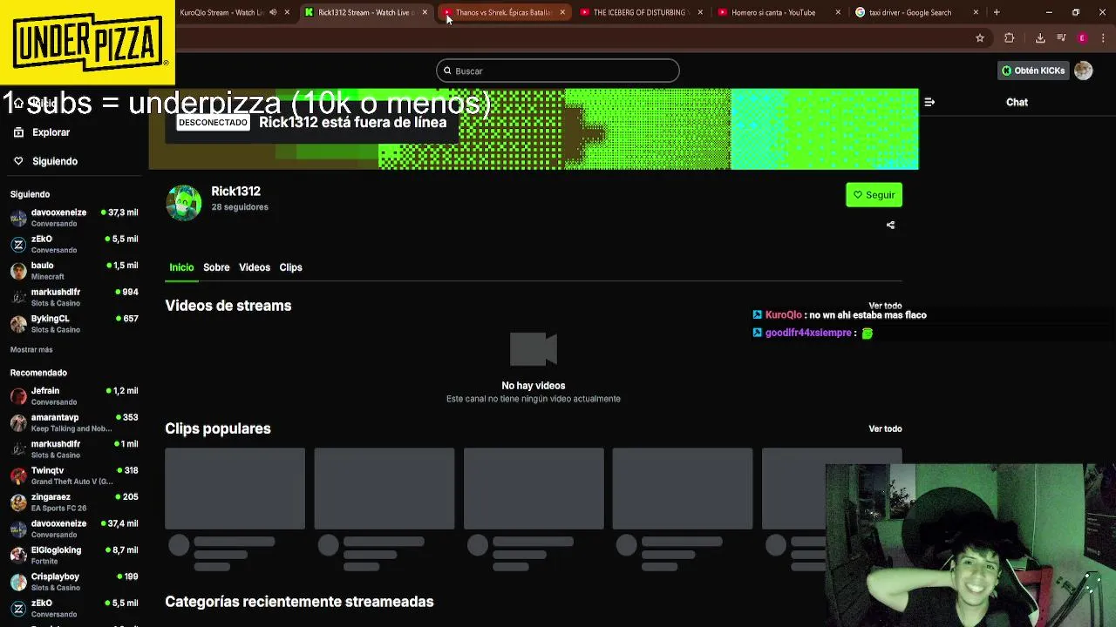This screenshot has height=627, width=1116.
Task: Click goodlfr44xsiempre username in chat overlay
Action: point(808,333)
